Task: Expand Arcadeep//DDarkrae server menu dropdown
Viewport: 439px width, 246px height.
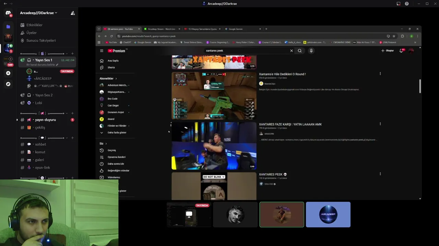Action: coord(39,13)
